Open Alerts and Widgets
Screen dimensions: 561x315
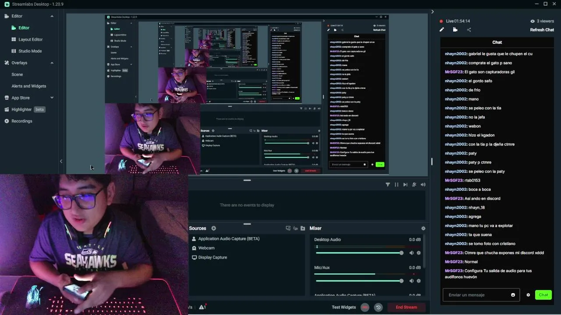(x=28, y=86)
